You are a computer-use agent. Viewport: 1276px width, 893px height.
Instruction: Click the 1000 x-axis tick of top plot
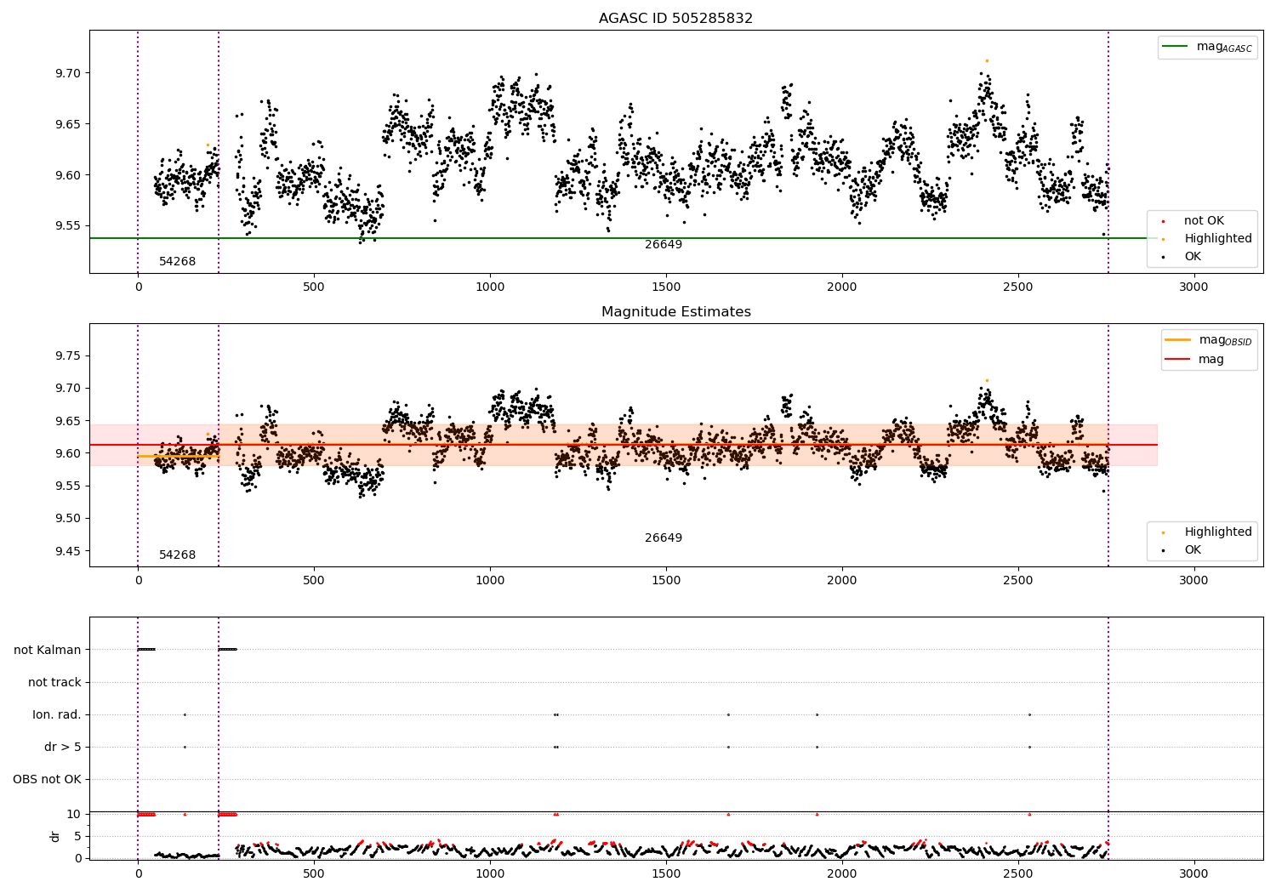pos(490,287)
